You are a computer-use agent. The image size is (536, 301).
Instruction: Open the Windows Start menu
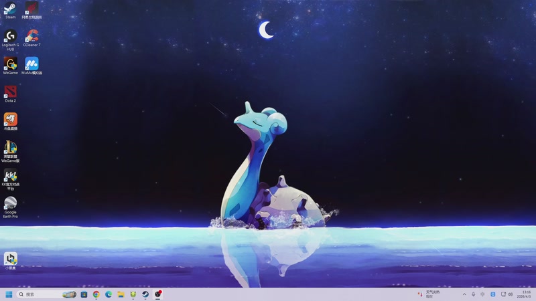point(9,294)
